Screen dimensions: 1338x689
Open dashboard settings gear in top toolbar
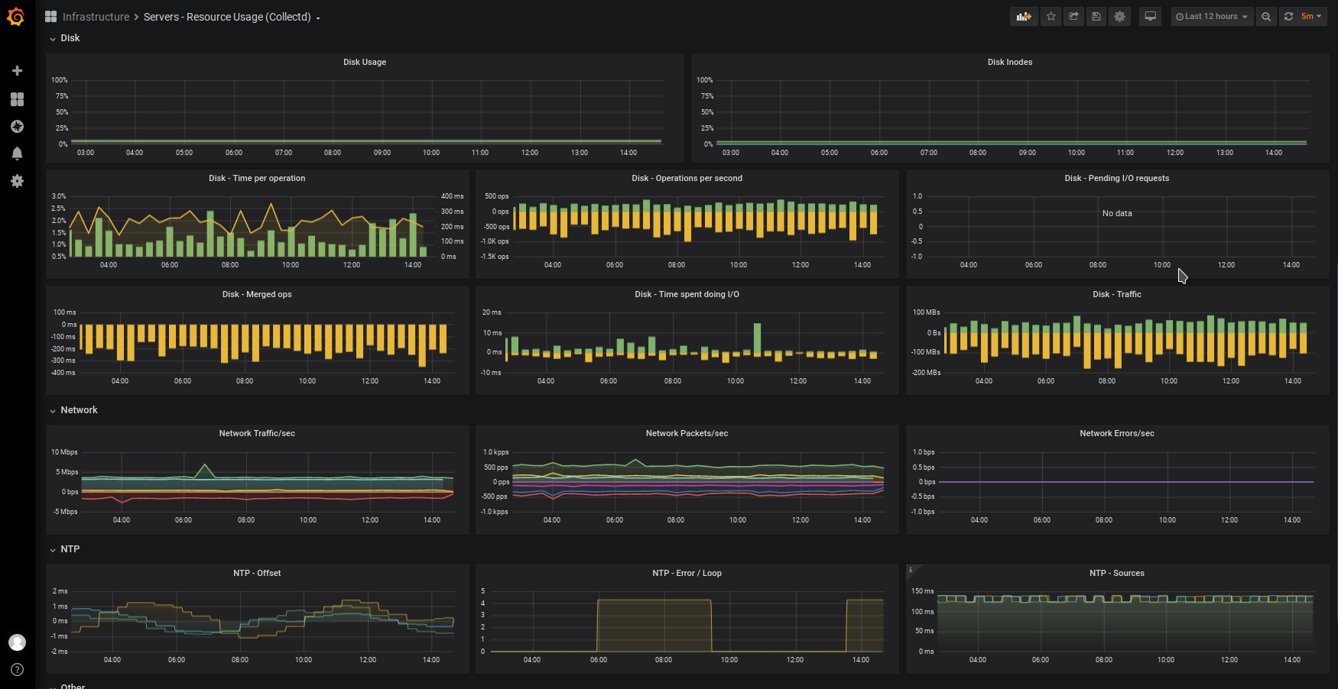tap(1119, 16)
